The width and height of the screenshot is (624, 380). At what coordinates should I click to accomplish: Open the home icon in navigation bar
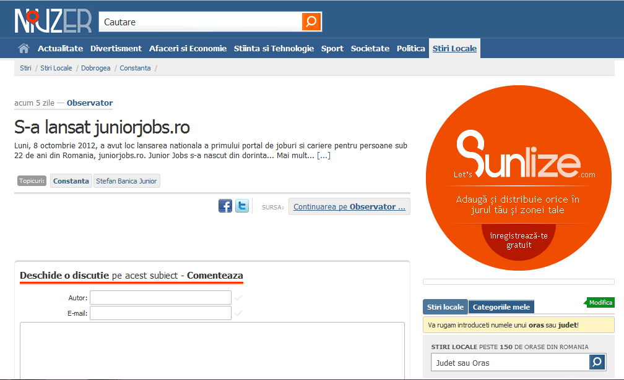pyautogui.click(x=24, y=48)
